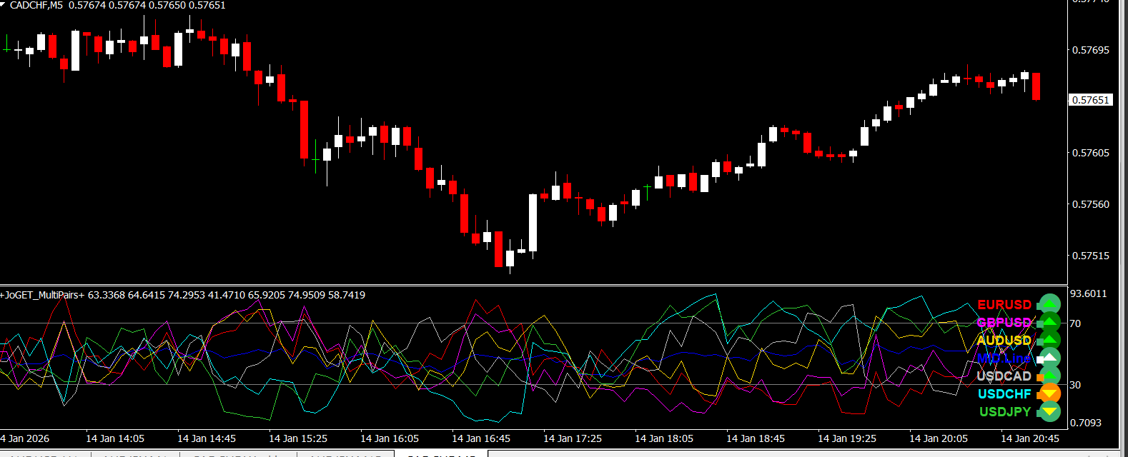The width and height of the screenshot is (1128, 457).
Task: Click the white square beside MID.Line
Action: pos(1040,359)
